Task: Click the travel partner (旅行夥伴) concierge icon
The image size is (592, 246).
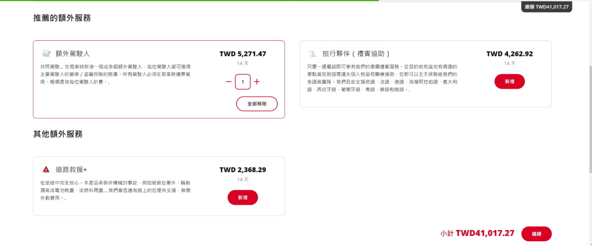Action: click(x=312, y=53)
